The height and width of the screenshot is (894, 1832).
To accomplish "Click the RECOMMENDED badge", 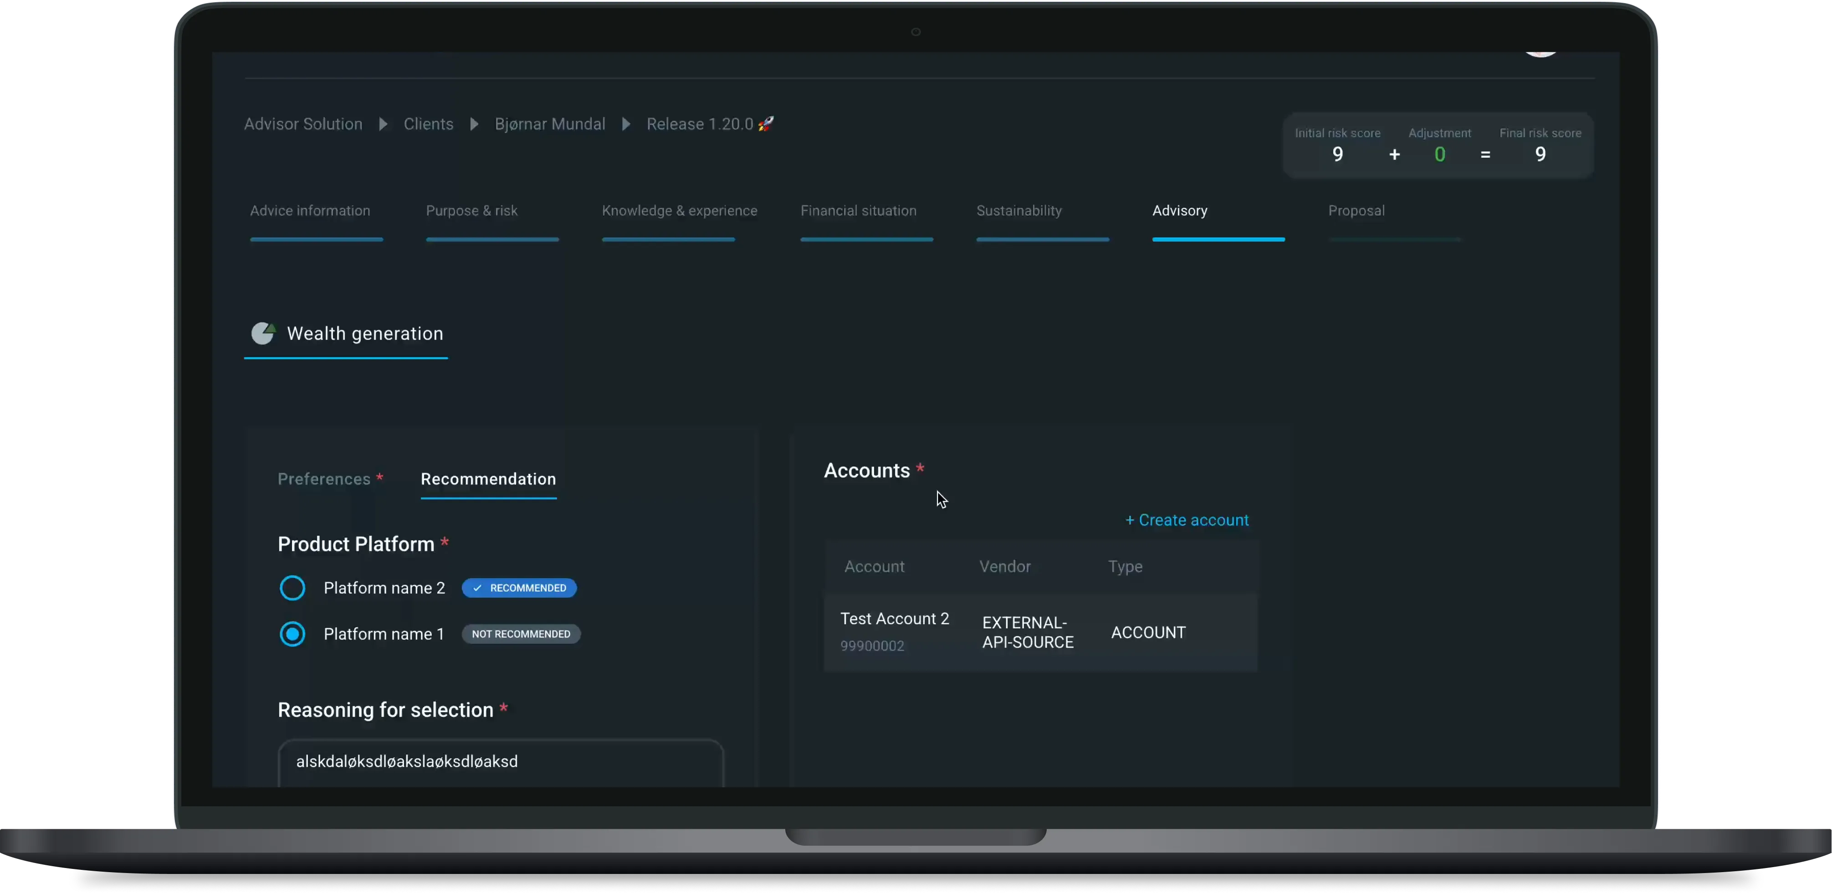I will pos(519,588).
